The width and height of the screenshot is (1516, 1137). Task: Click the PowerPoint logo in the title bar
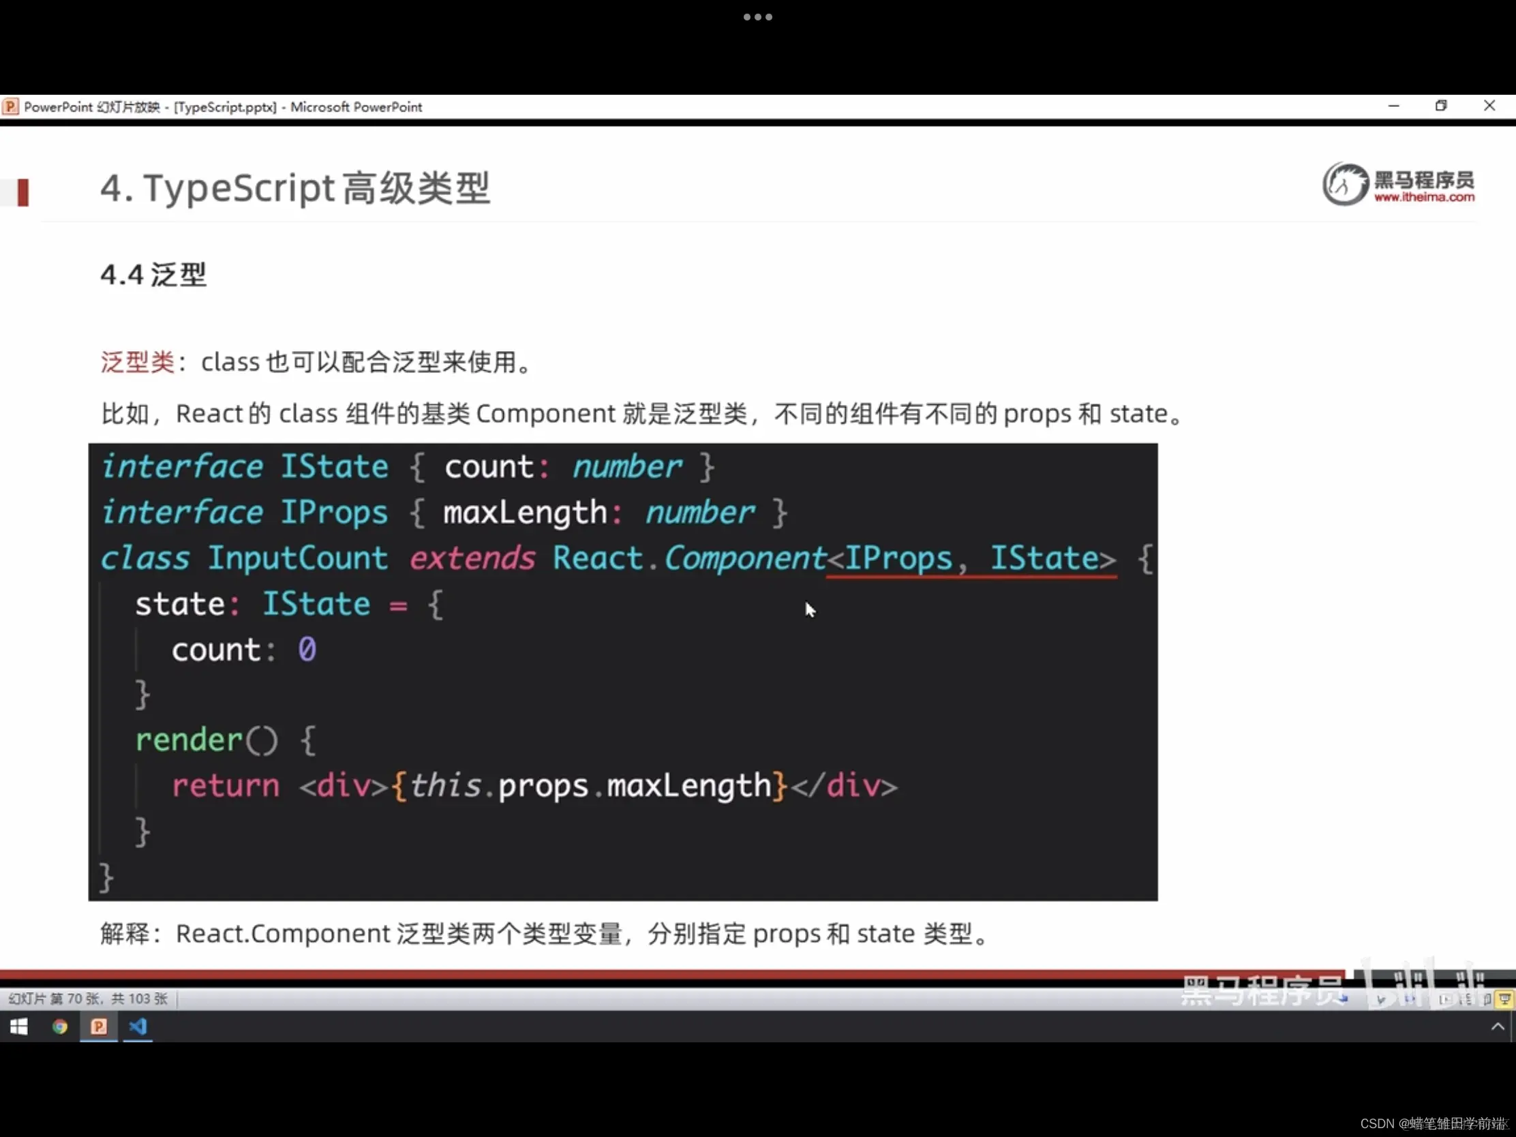[x=10, y=106]
